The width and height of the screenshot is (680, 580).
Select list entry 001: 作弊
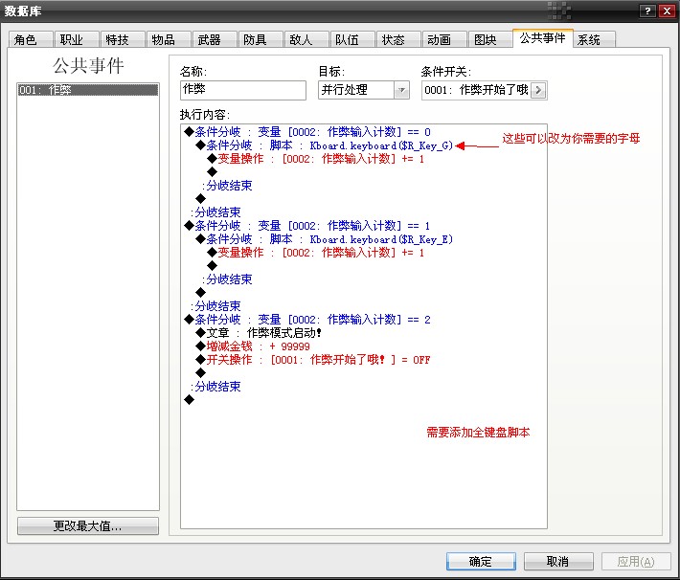pyautogui.click(x=88, y=90)
